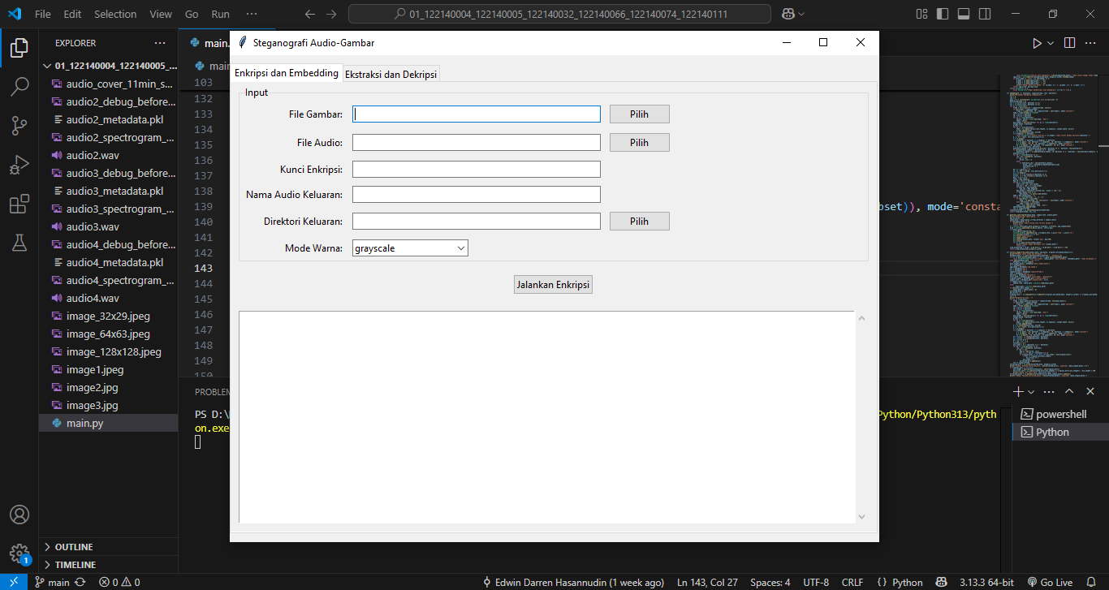Viewport: 1109px width, 590px height.
Task: Click main branch in status bar
Action: (x=52, y=582)
